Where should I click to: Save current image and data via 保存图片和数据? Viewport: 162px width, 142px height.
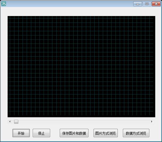pos(74,133)
